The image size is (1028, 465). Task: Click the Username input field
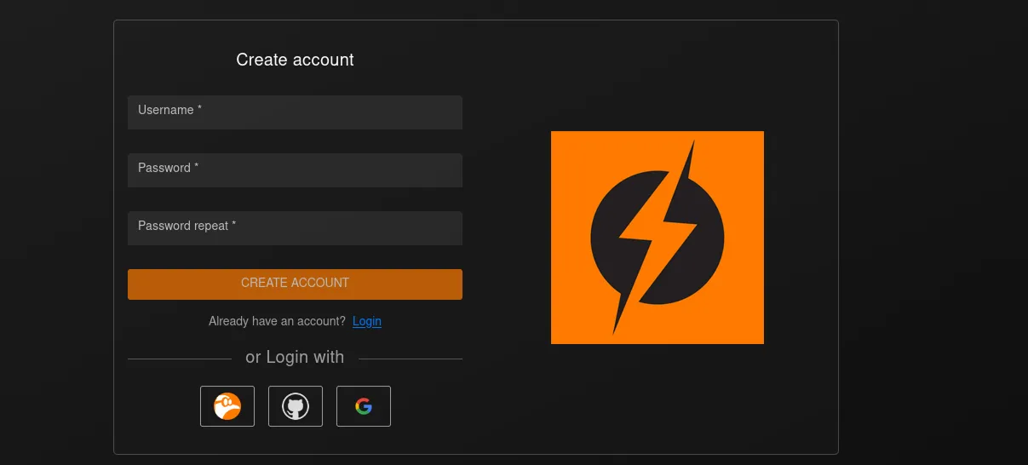[295, 112]
